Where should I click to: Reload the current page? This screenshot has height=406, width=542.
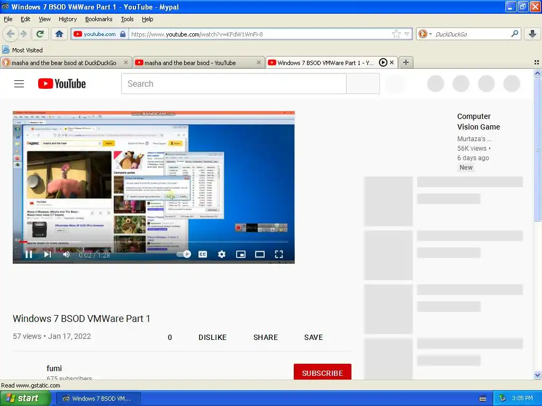point(40,34)
